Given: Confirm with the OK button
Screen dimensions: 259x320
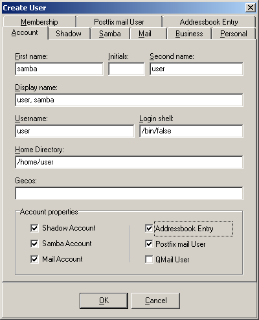Looking at the screenshot, I should (x=104, y=301).
